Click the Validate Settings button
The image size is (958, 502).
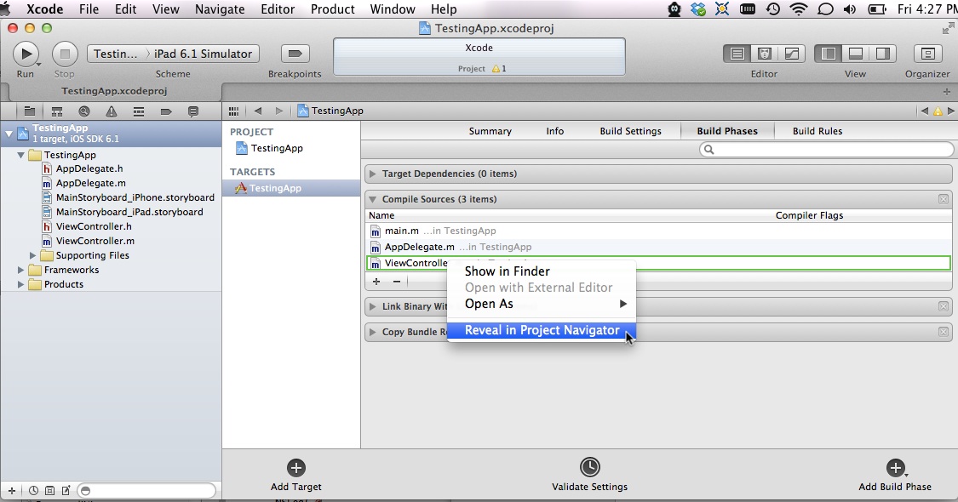(590, 473)
